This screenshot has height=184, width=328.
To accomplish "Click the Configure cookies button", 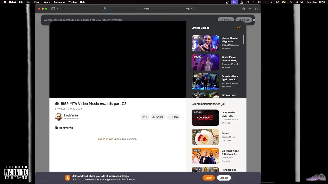I will tap(244, 20).
